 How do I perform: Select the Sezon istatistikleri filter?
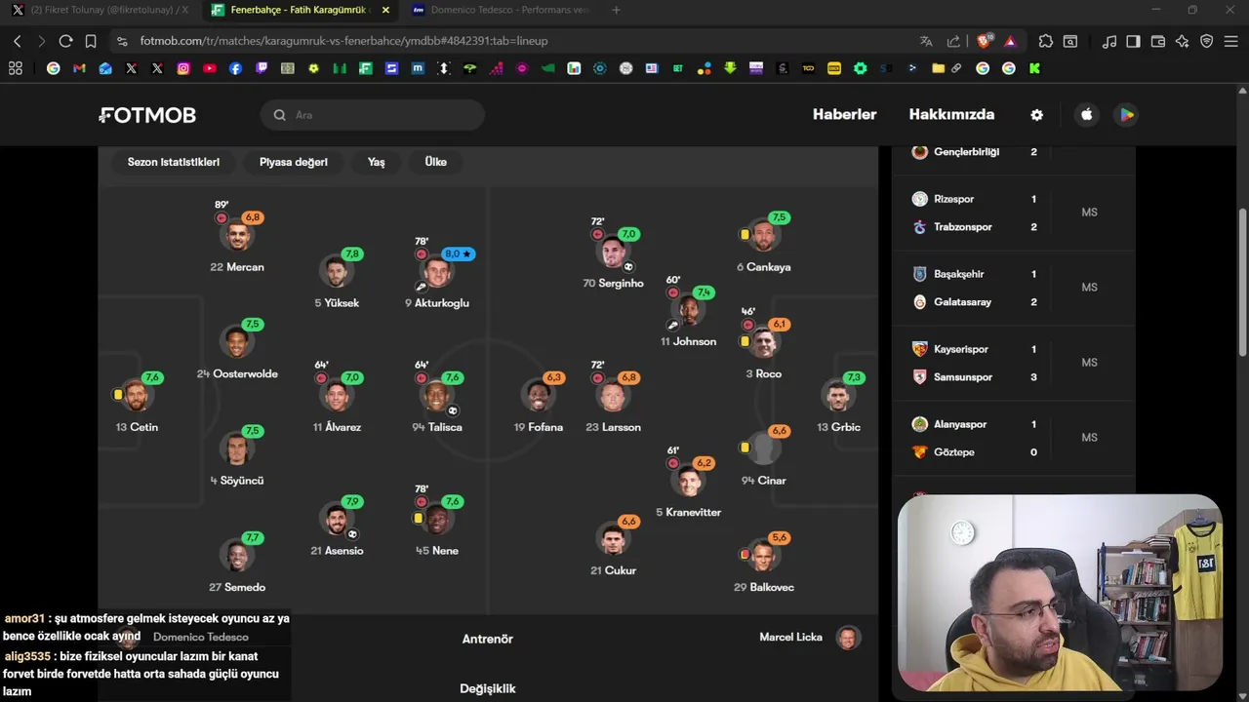coord(174,162)
